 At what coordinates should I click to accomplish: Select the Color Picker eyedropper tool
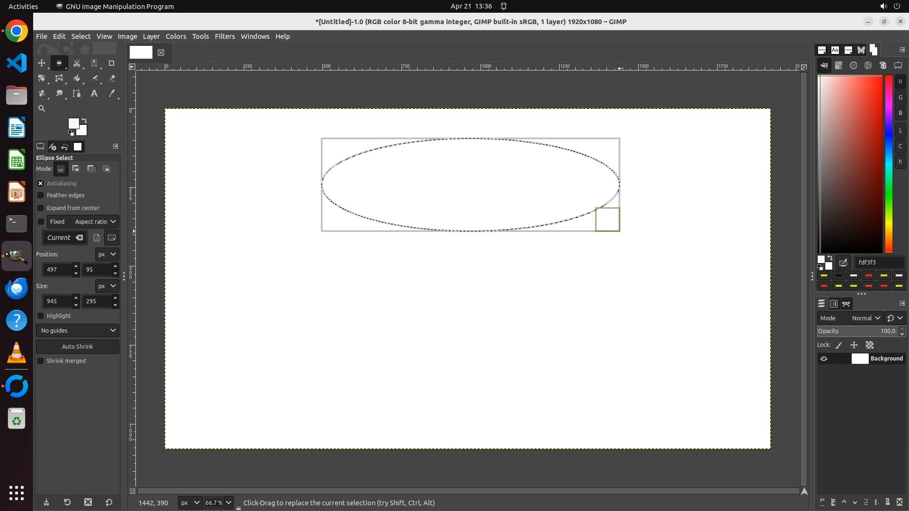click(x=112, y=93)
